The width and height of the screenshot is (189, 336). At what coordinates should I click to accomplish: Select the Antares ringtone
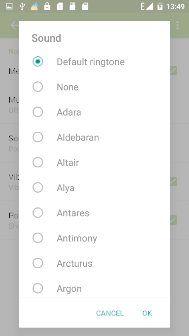(x=38, y=213)
